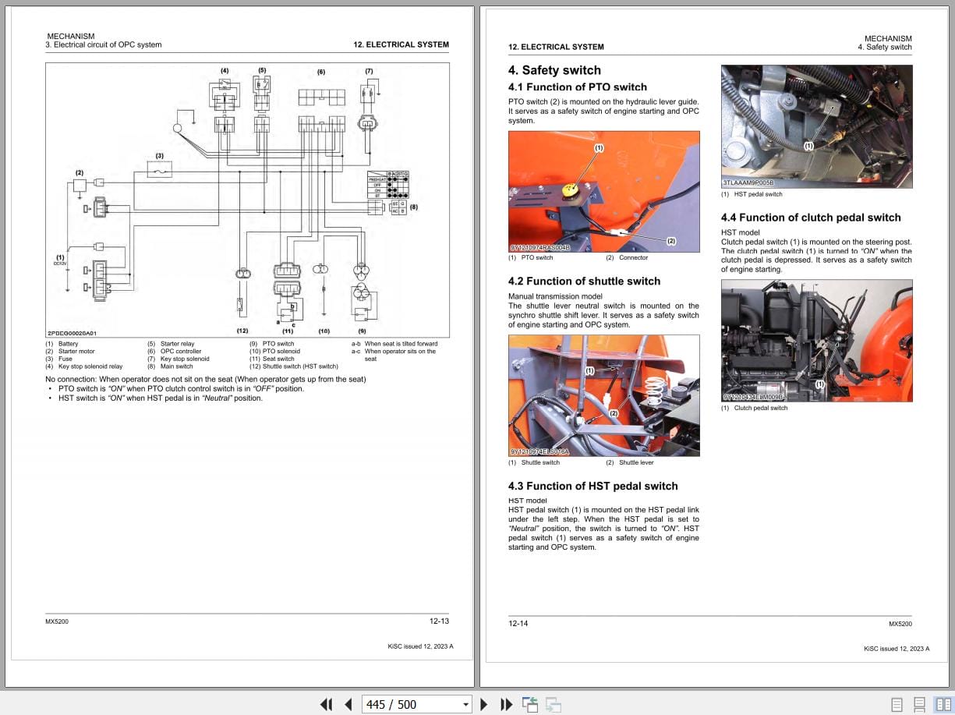Go to the previous page
Image resolution: width=955 pixels, height=715 pixels.
[x=348, y=704]
